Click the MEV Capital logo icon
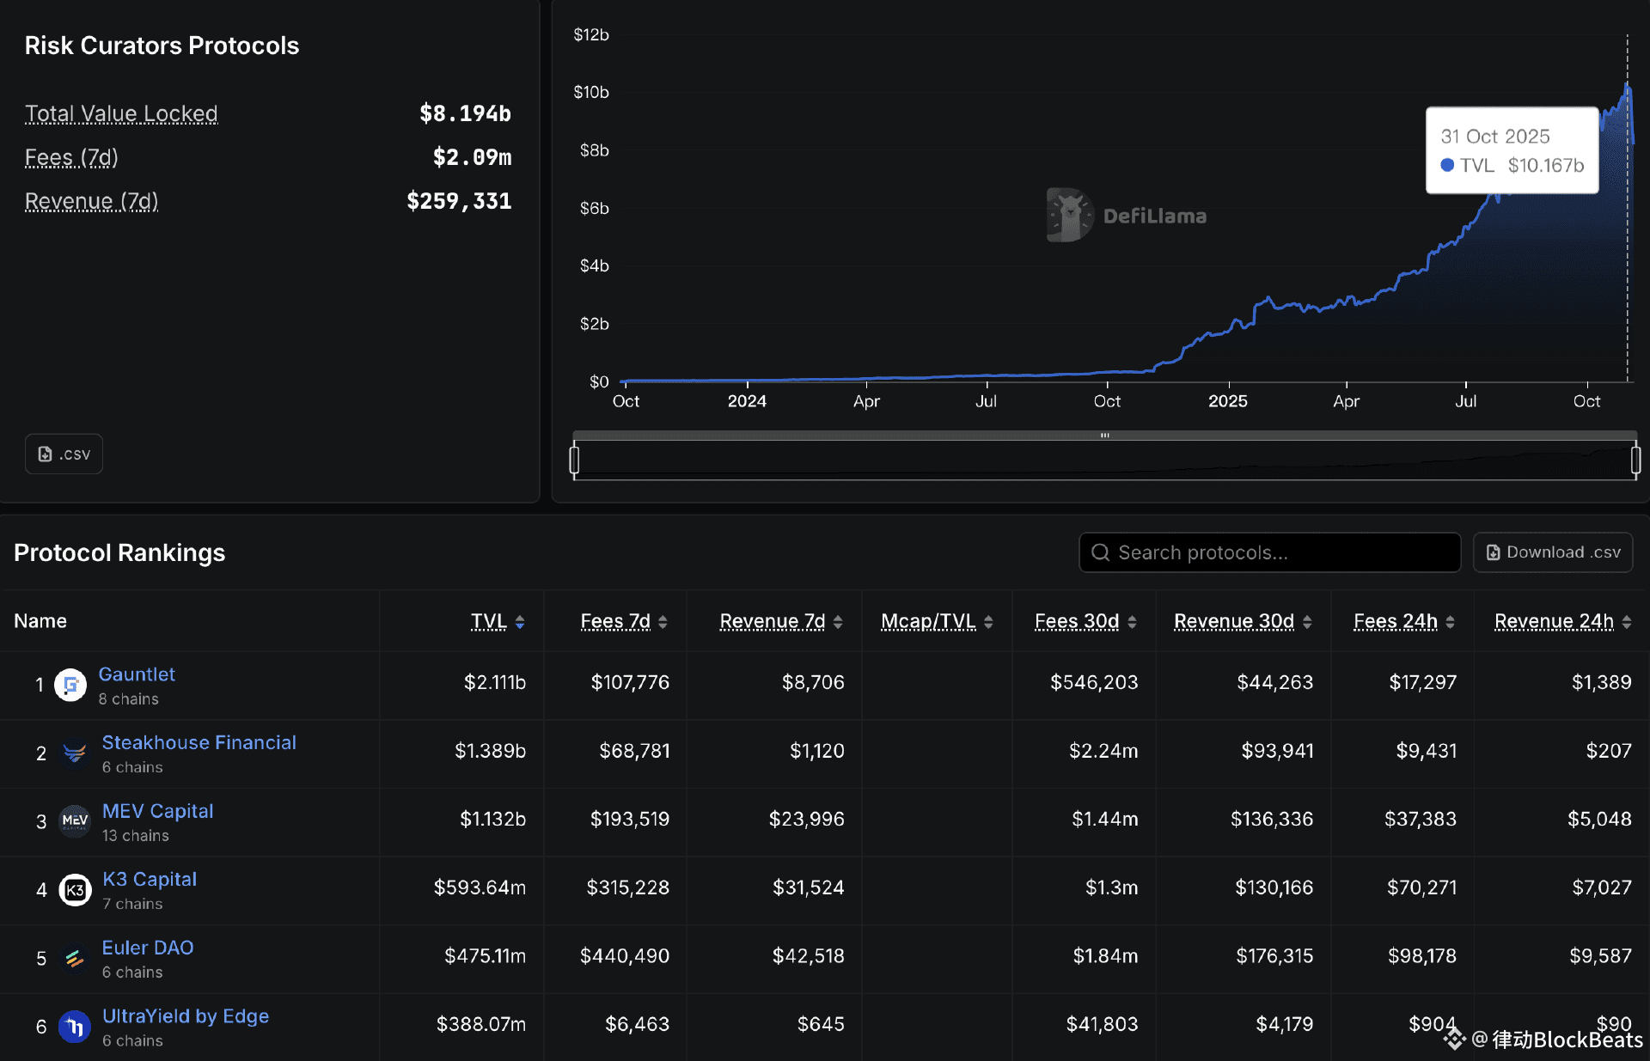Screen dimensions: 1650x1061 [x=75, y=821]
